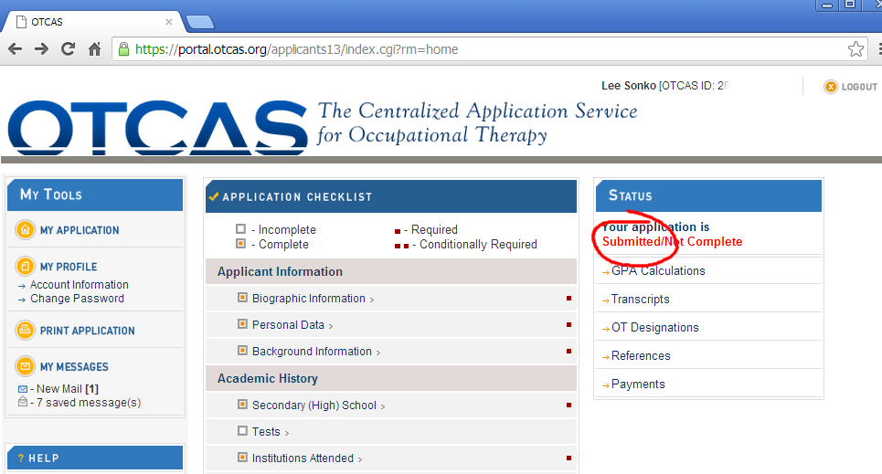Open Biographic Information section
The width and height of the screenshot is (882, 474).
pyautogui.click(x=309, y=299)
